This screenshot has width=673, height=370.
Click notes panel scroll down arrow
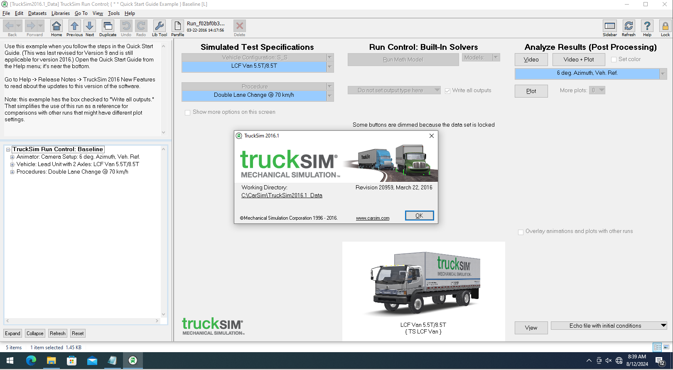(163, 132)
